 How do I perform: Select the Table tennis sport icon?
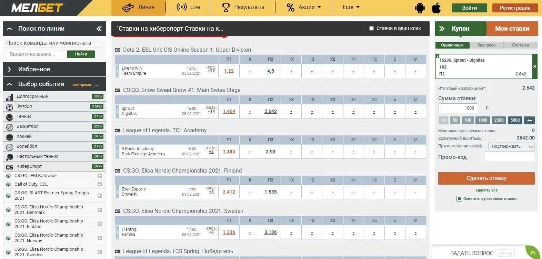[10, 157]
